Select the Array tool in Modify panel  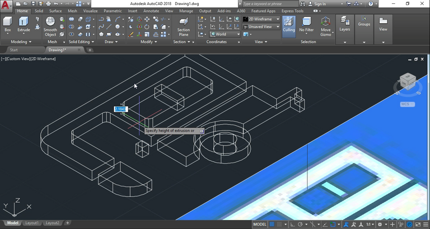coord(163,34)
